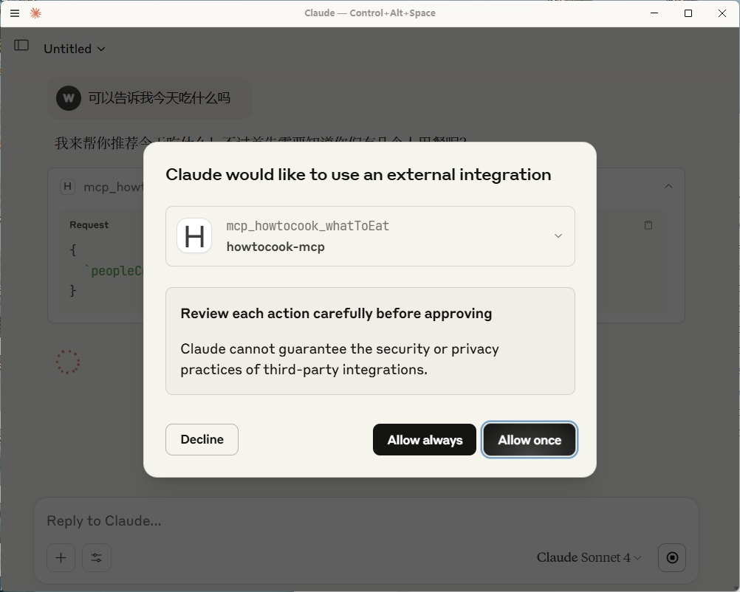The image size is (740, 592).
Task: Choose Allow always for this integration
Action: pyautogui.click(x=425, y=440)
